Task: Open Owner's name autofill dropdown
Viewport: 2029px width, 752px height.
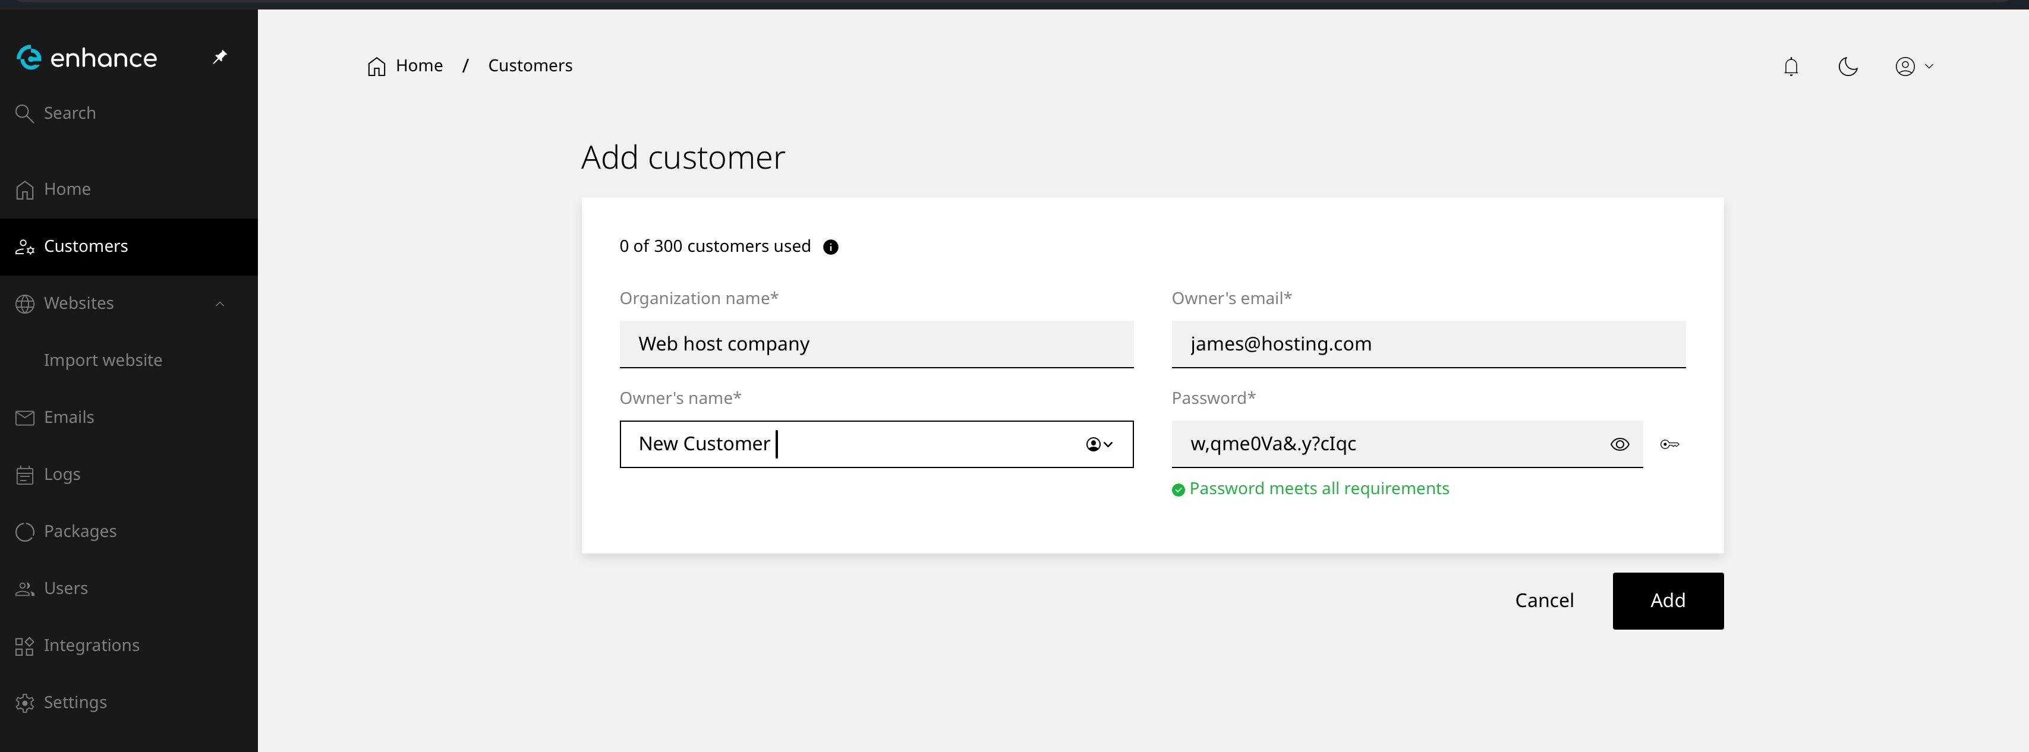Action: pyautogui.click(x=1099, y=444)
